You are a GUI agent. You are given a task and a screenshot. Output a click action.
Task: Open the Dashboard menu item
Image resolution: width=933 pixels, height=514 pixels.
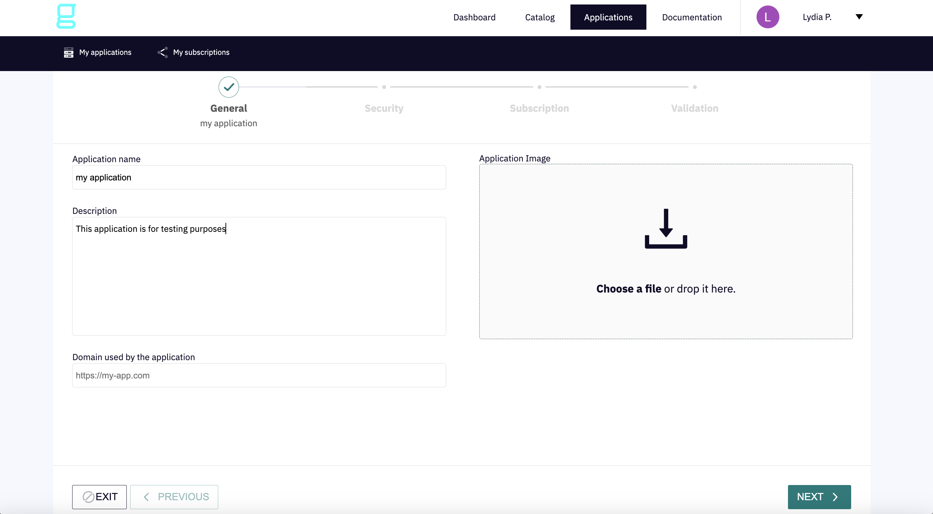[x=474, y=17]
